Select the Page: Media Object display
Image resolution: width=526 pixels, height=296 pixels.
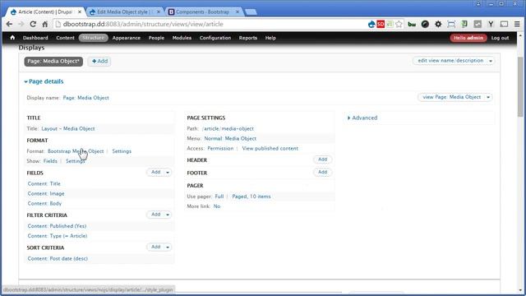tap(53, 61)
